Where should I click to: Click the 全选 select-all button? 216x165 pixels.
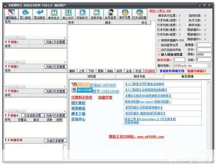[x=129, y=71]
